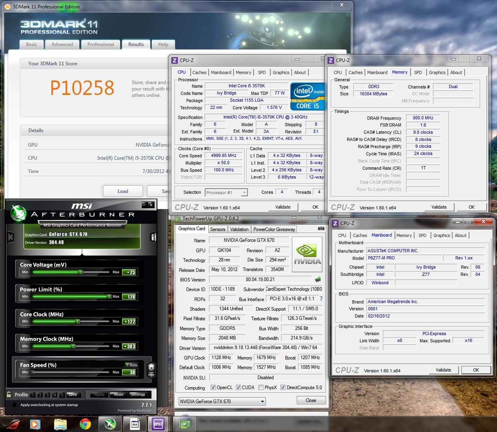Open the SPD tab in the CPU-Z Memory window

click(418, 72)
